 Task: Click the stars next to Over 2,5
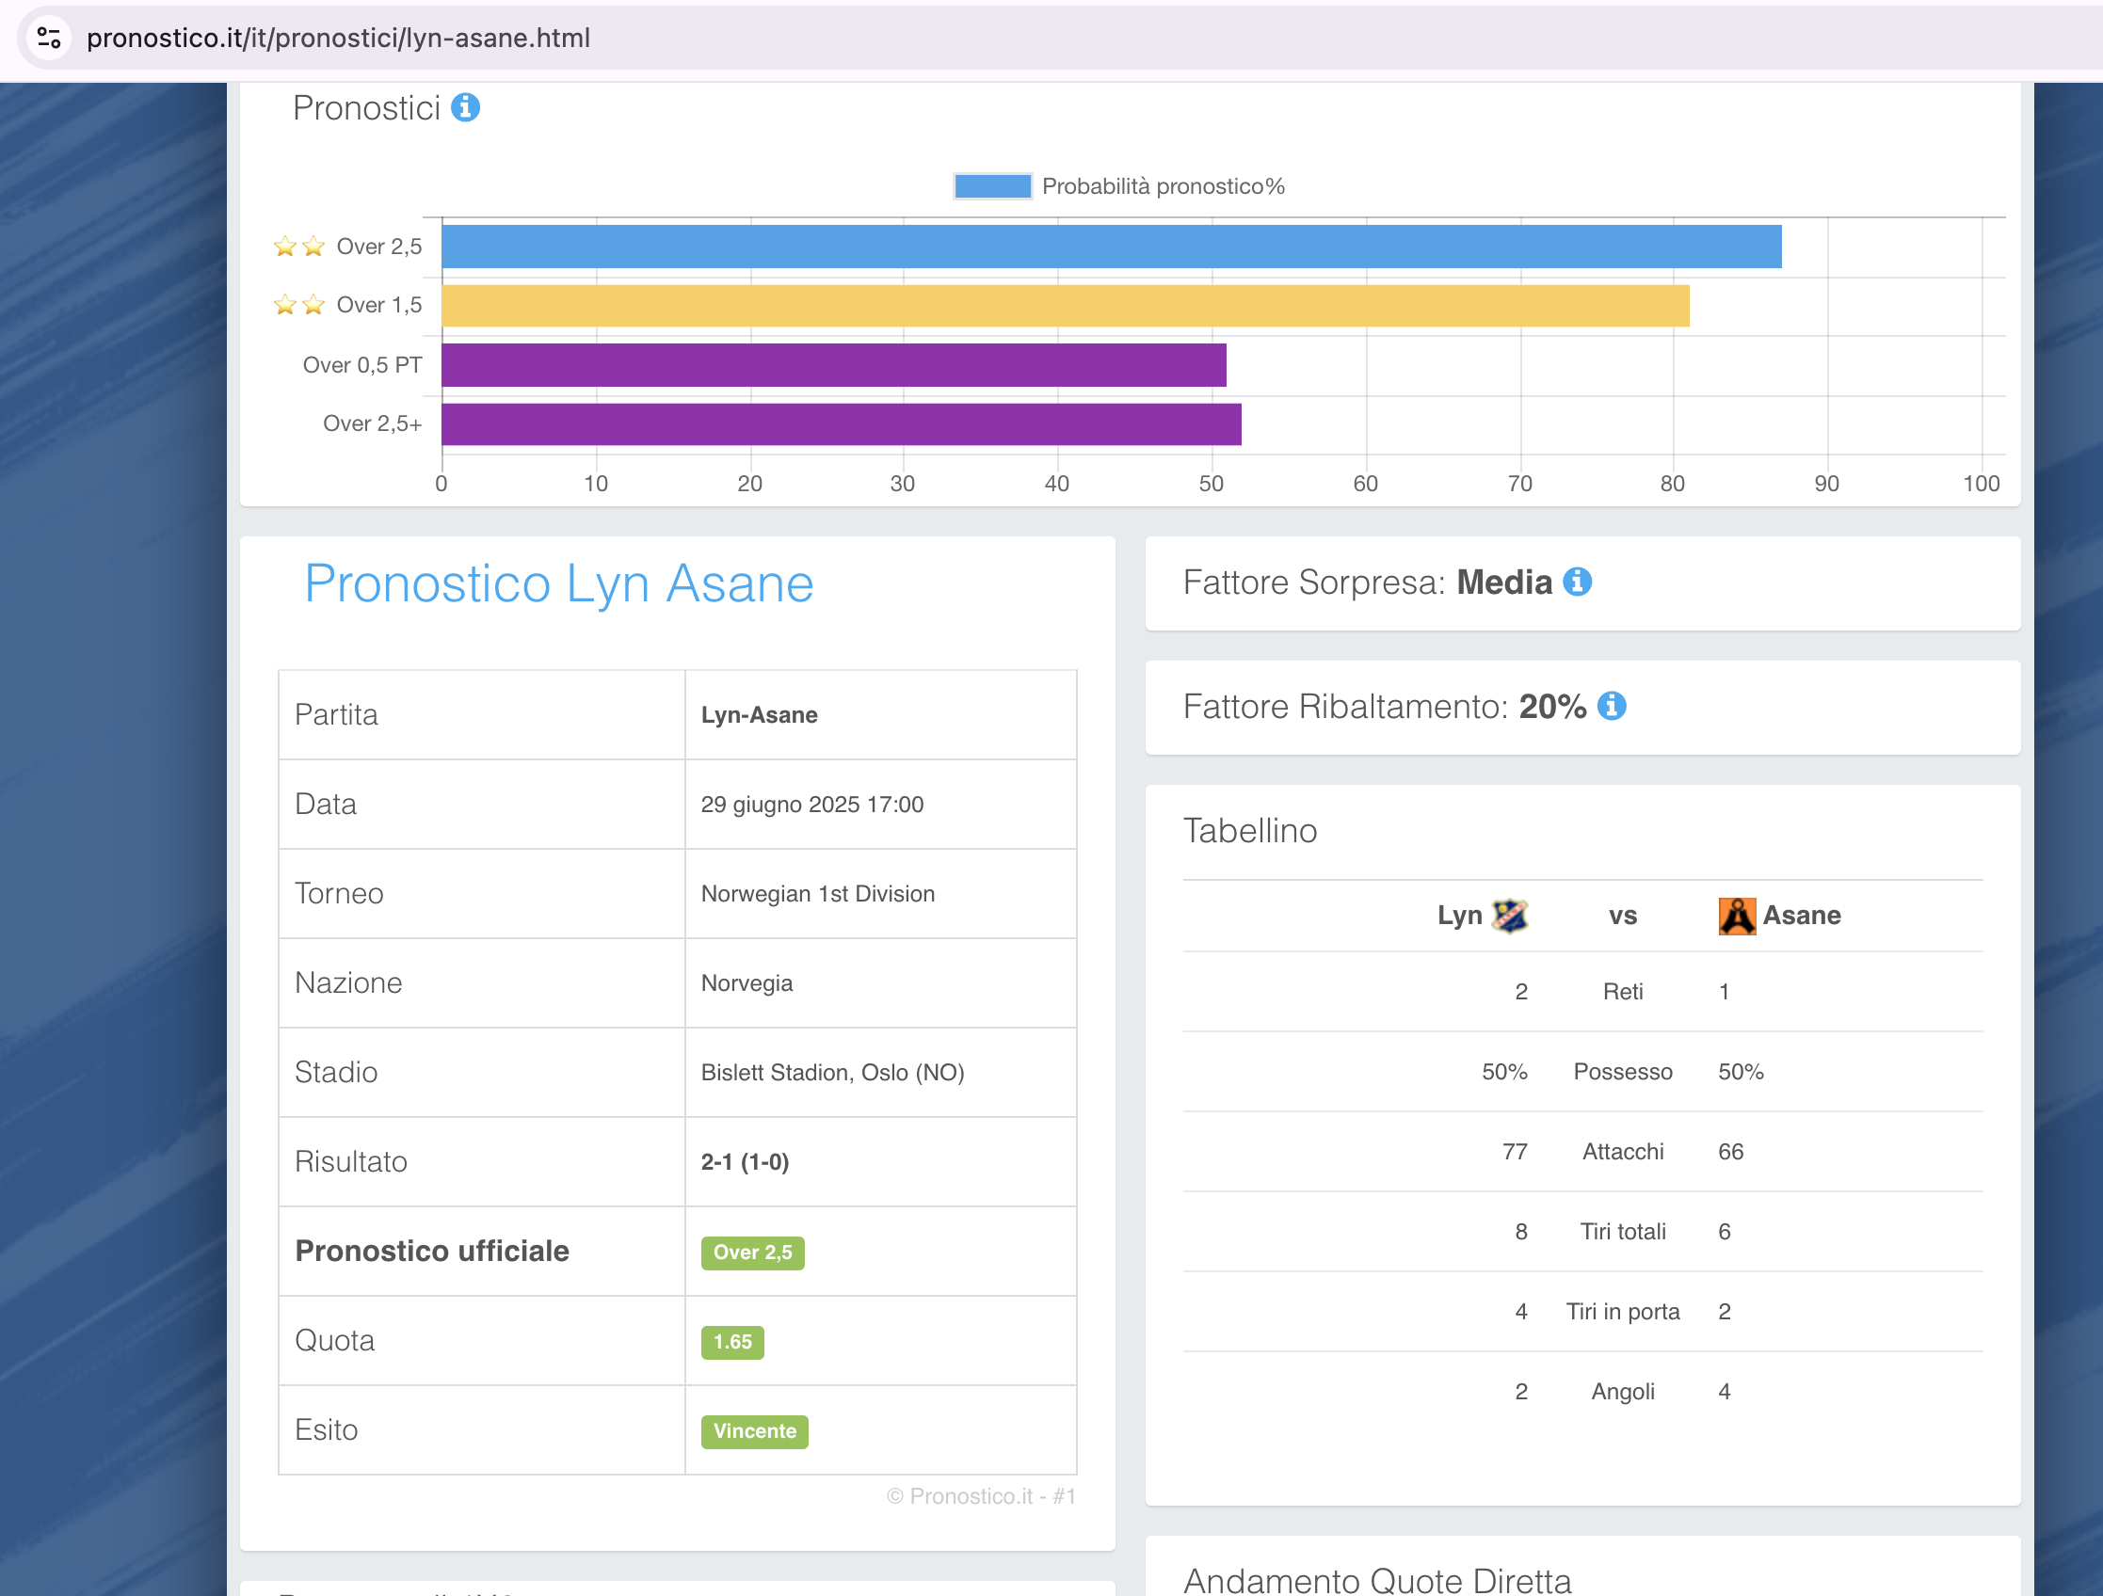pos(299,247)
